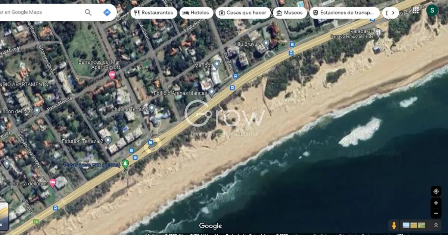The height and width of the screenshot is (235, 448).
Task: Filter by Restaurantes chip
Action: 153,13
